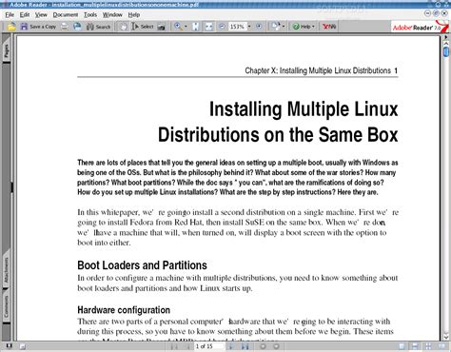This screenshot has width=451, height=352.
Task: Open the Help toolbar dropdown
Action: pyautogui.click(x=304, y=27)
